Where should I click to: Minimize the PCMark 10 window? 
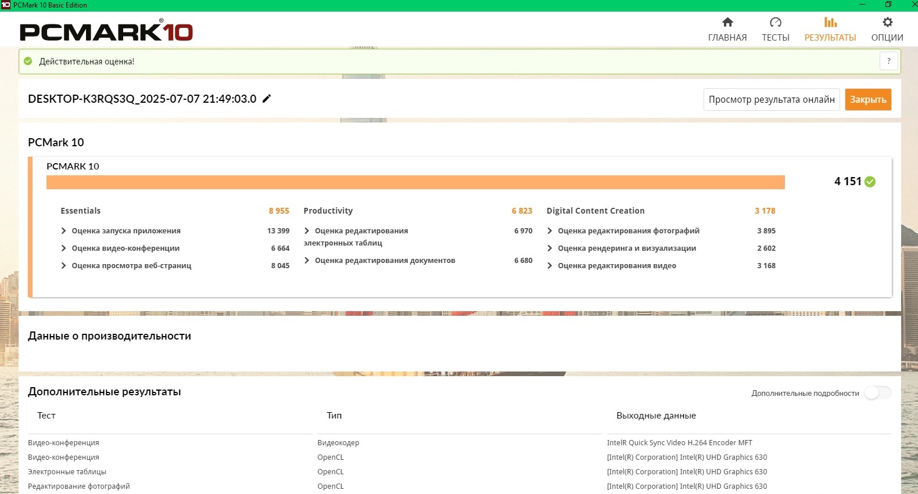click(862, 5)
